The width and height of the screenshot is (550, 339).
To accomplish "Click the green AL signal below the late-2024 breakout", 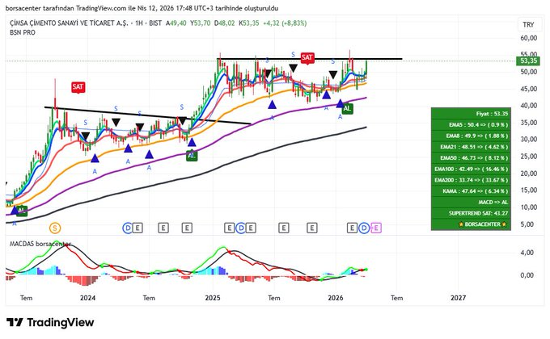I will [192, 156].
